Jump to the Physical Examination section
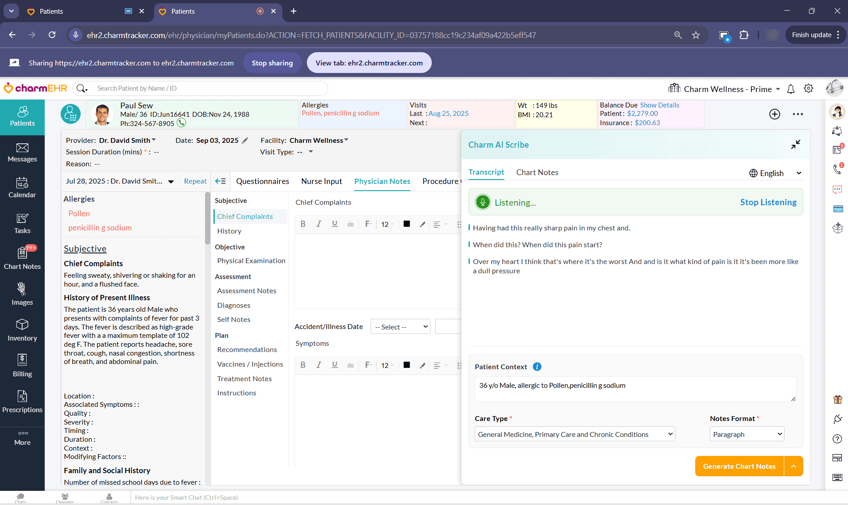 251,260
